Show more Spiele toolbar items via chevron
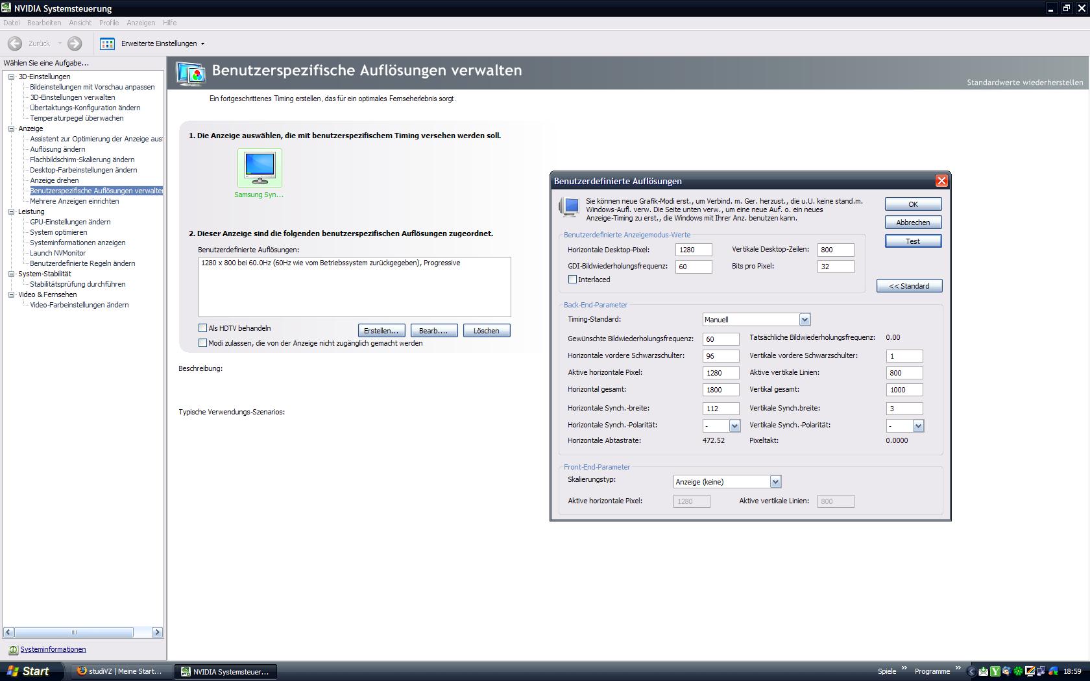Viewport: 1090px width, 681px height. click(x=904, y=668)
